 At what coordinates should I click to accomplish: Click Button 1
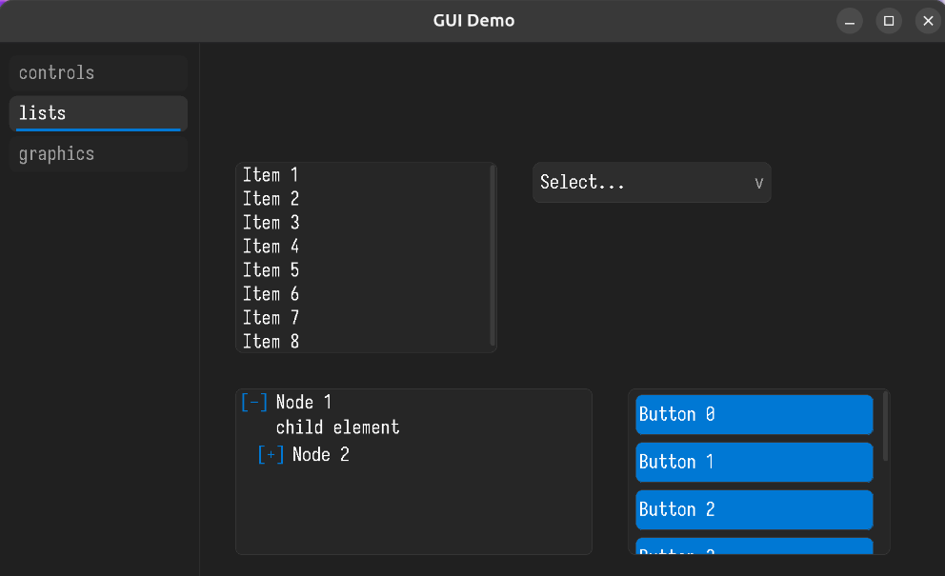point(754,462)
